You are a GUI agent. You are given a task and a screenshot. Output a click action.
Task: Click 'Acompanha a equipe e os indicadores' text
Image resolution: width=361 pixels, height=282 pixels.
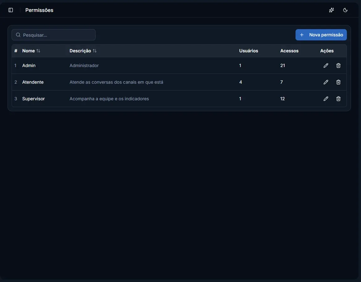tap(109, 99)
